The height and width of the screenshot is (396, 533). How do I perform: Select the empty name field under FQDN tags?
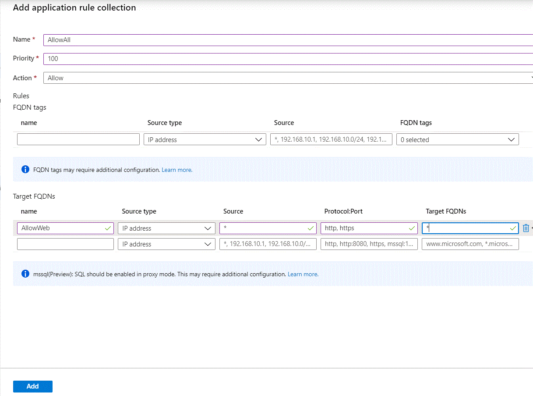[78, 139]
